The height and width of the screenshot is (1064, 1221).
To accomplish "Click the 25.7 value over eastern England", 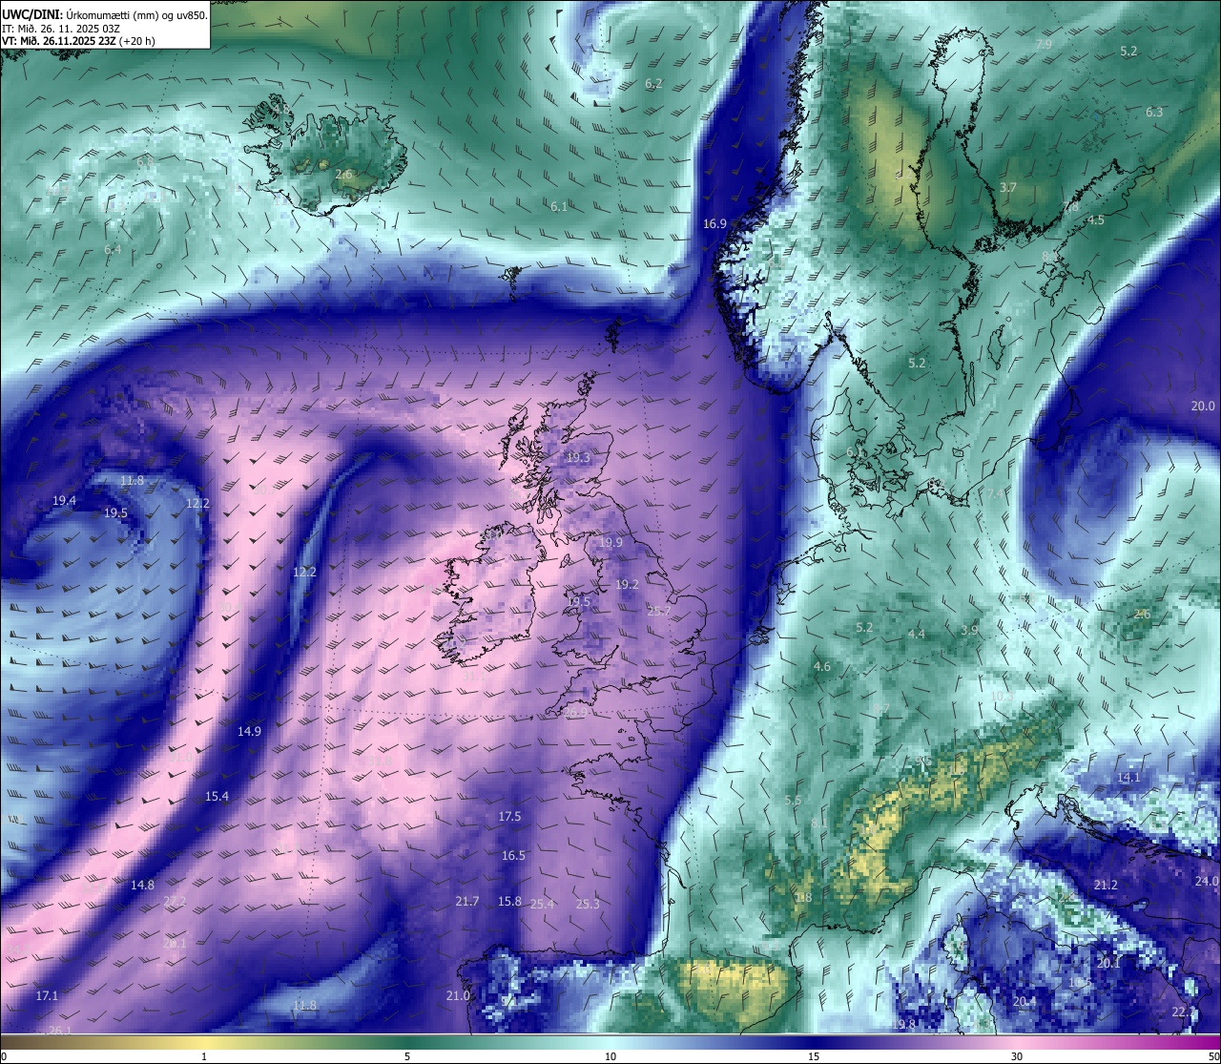I will (x=659, y=612).
